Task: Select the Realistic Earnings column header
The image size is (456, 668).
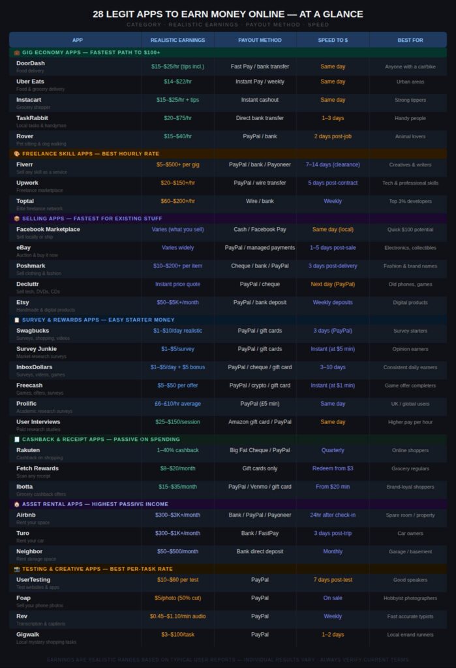Action: click(177, 40)
